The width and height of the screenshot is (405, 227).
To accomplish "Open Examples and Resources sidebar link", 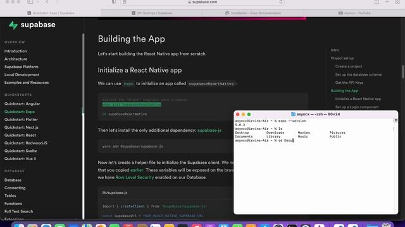I will (27, 83).
